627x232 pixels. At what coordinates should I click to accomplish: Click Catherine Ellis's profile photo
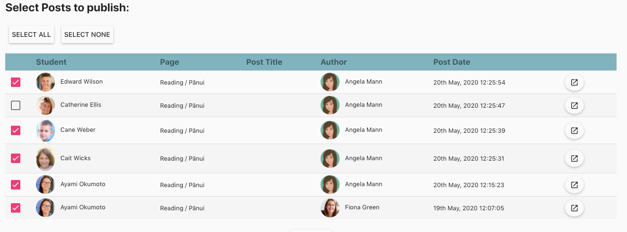[x=45, y=105]
